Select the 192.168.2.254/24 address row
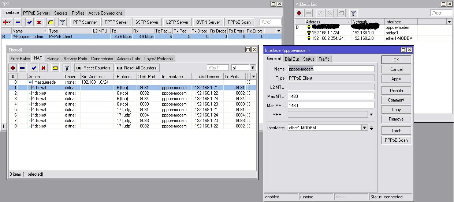The width and height of the screenshot is (454, 202). (374, 38)
